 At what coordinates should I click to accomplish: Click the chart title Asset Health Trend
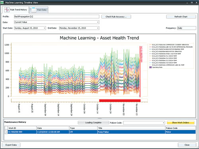(99, 38)
